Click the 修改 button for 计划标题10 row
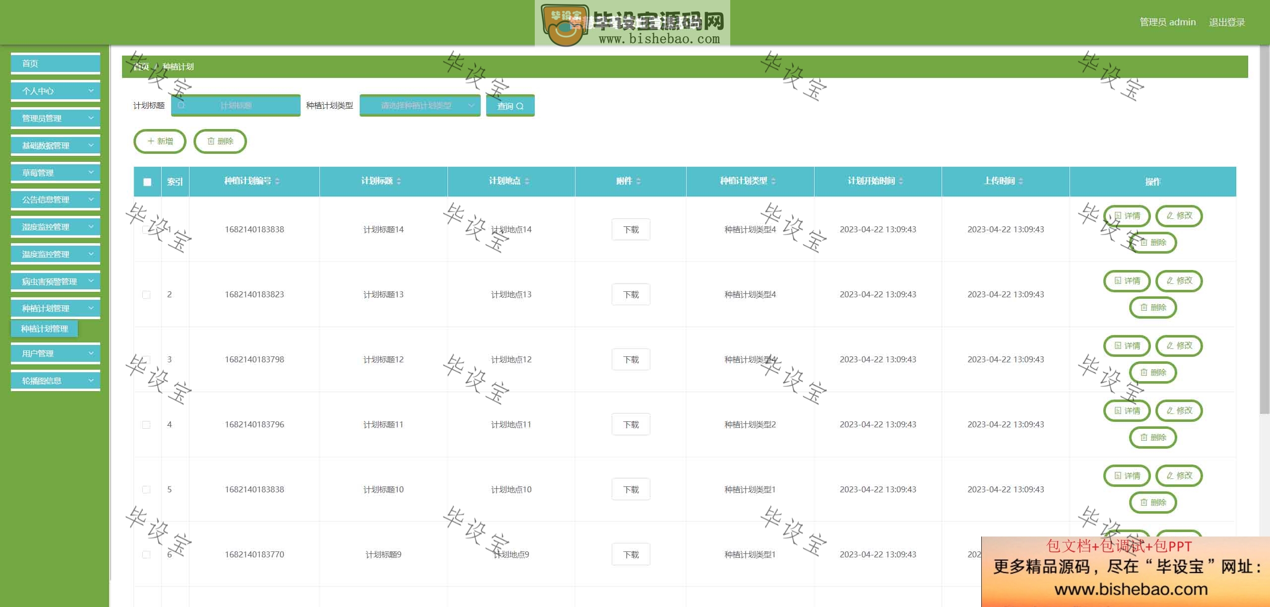The width and height of the screenshot is (1270, 607). 1179,475
